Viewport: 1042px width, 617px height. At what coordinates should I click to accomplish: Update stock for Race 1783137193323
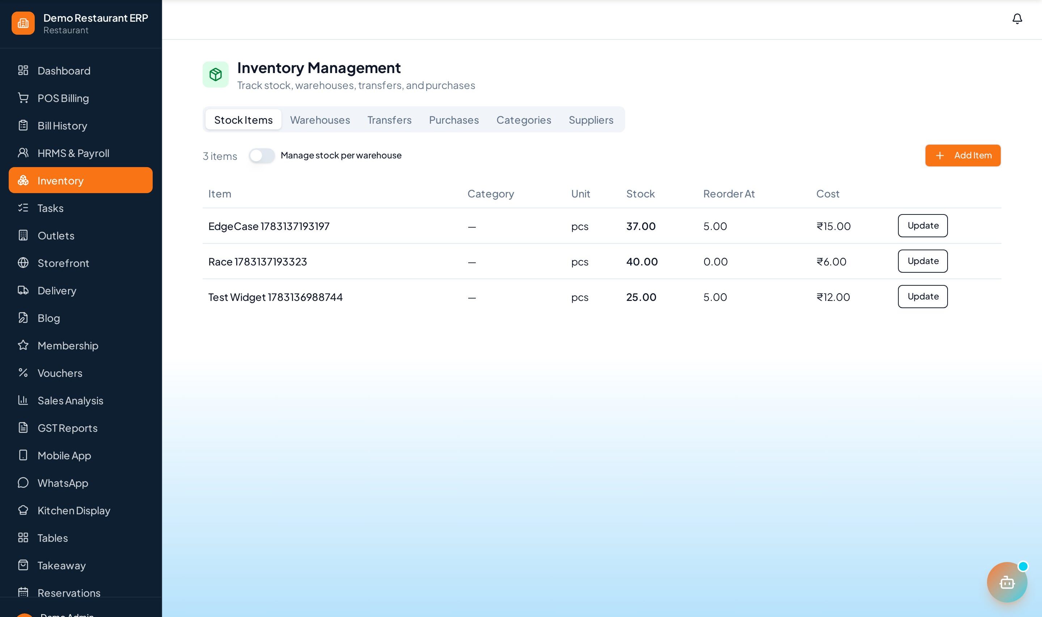tap(923, 261)
